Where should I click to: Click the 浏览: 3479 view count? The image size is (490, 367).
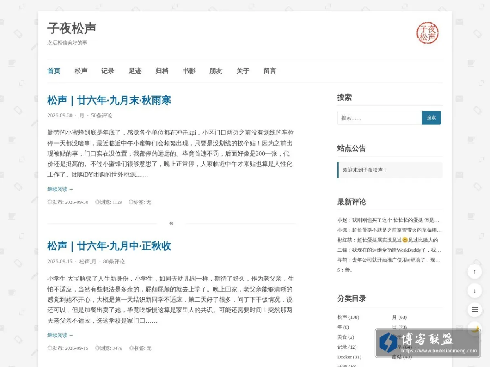[x=109, y=348]
